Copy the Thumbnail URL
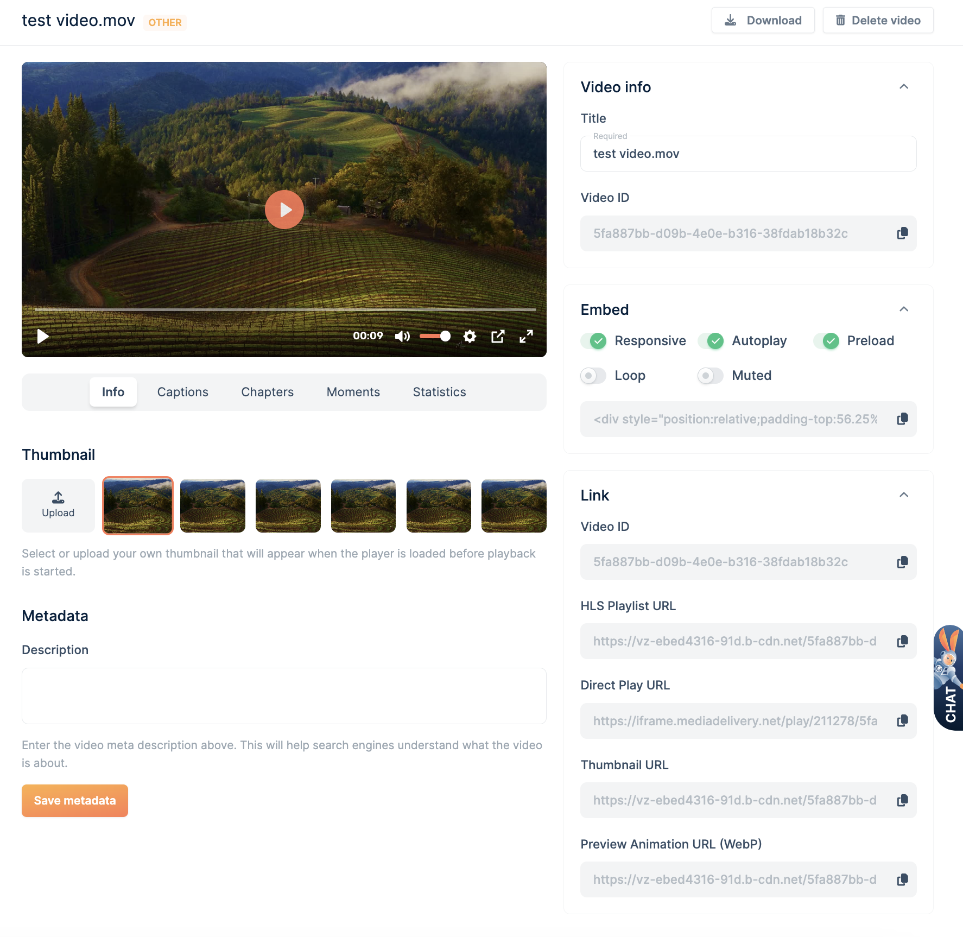 (902, 800)
